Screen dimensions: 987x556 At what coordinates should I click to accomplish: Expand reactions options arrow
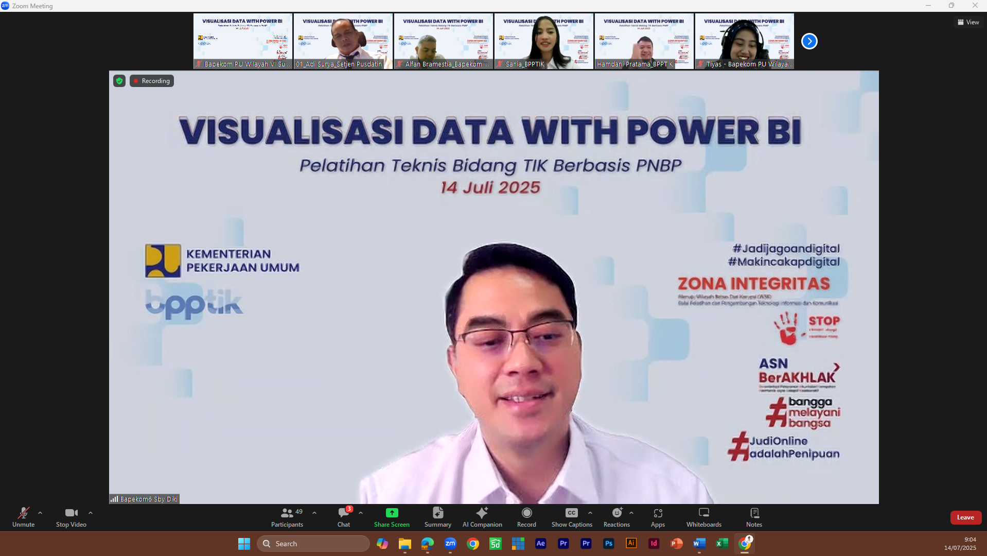coord(631,513)
